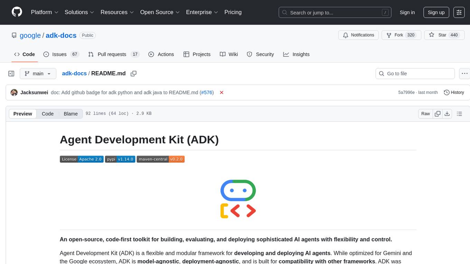Download the raw README file
470x264 pixels.
point(447,114)
